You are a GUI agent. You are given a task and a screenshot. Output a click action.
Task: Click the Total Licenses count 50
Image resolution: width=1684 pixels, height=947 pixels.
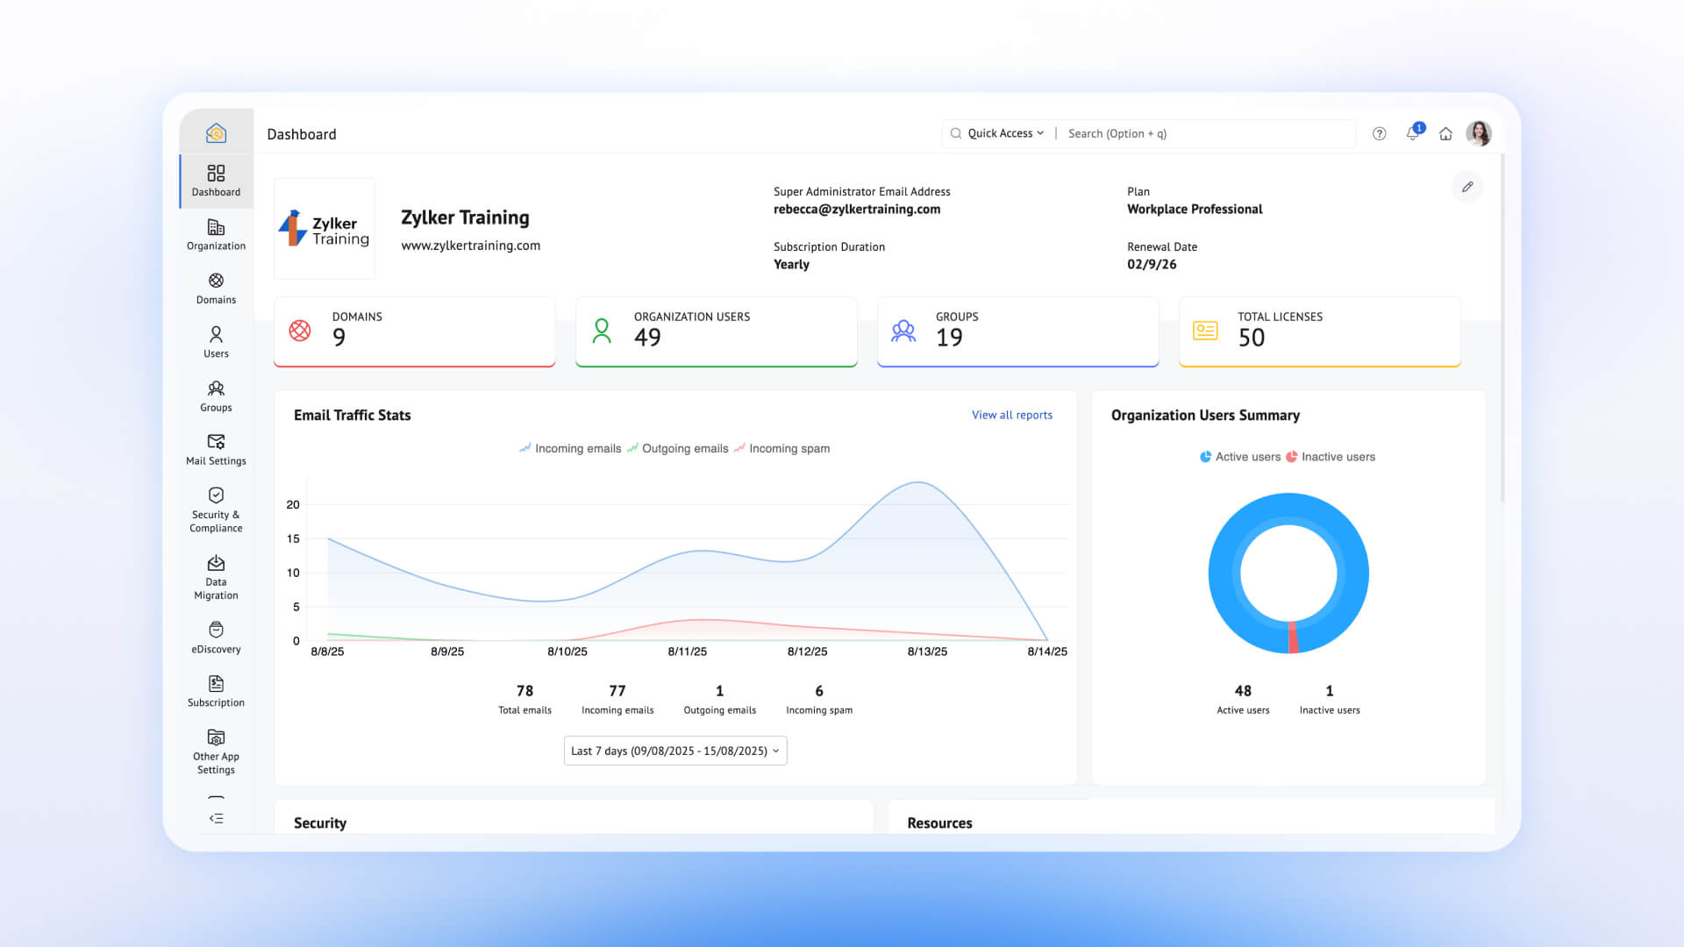coord(1252,338)
